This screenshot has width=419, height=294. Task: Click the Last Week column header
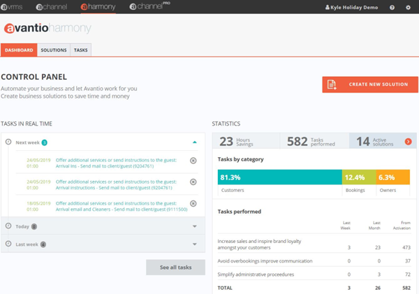(x=345, y=226)
